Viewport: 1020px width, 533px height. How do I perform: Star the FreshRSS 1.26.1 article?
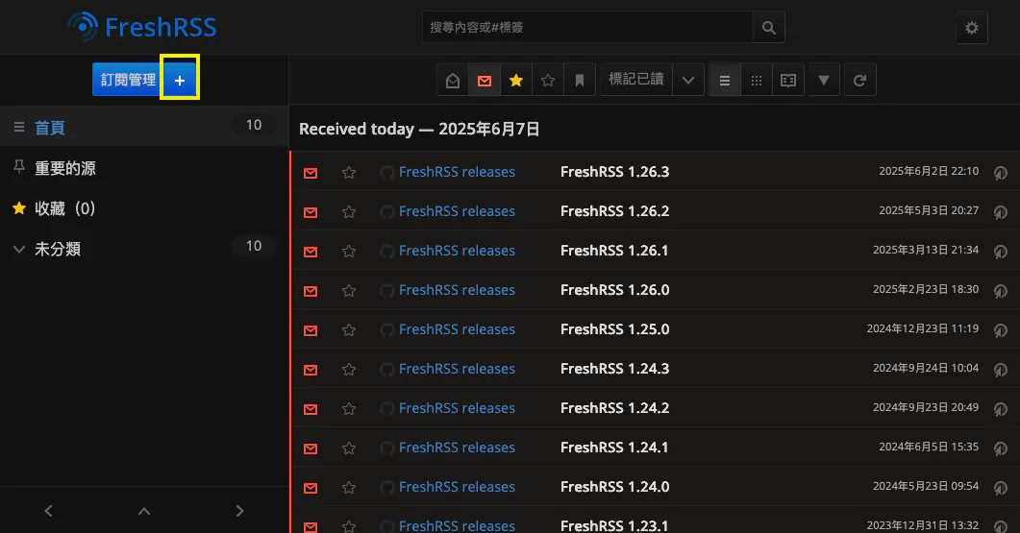(349, 251)
